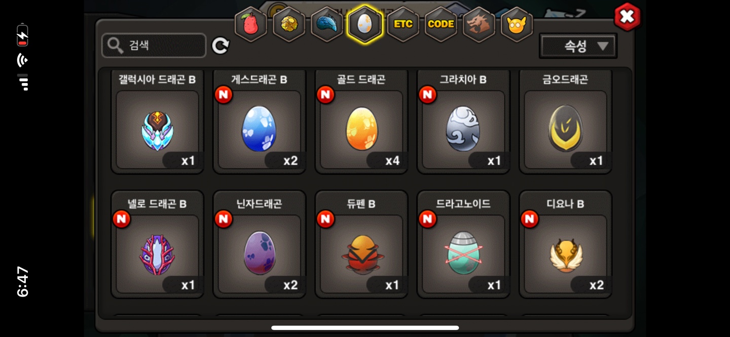This screenshot has height=337, width=730.
Task: Open the yellow horned face tab
Action: [517, 24]
